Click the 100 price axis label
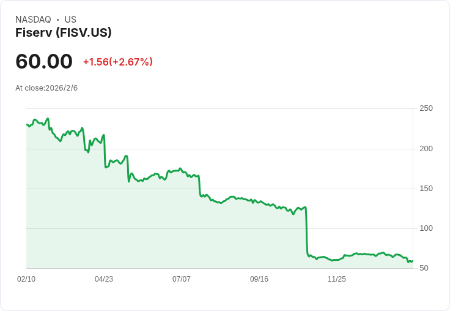The width and height of the screenshot is (450, 311). (426, 228)
